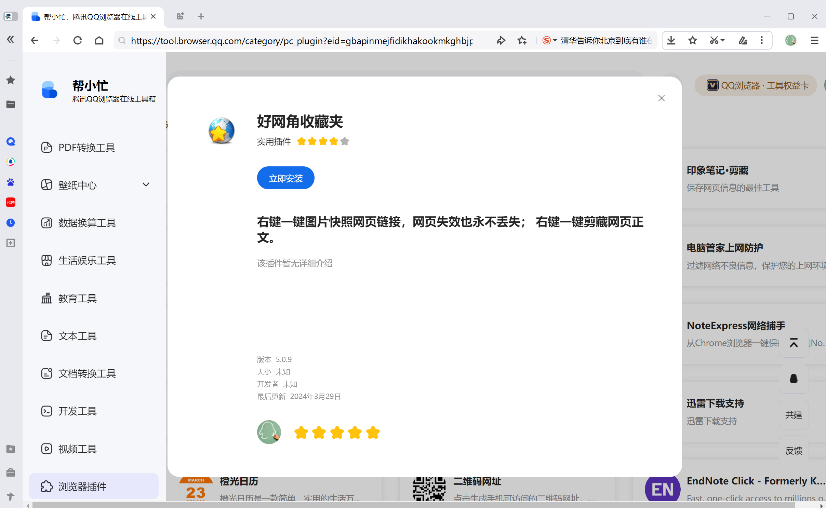Image resolution: width=826 pixels, height=508 pixels.
Task: Select PDF转换工具 in left menu
Action: [86, 148]
